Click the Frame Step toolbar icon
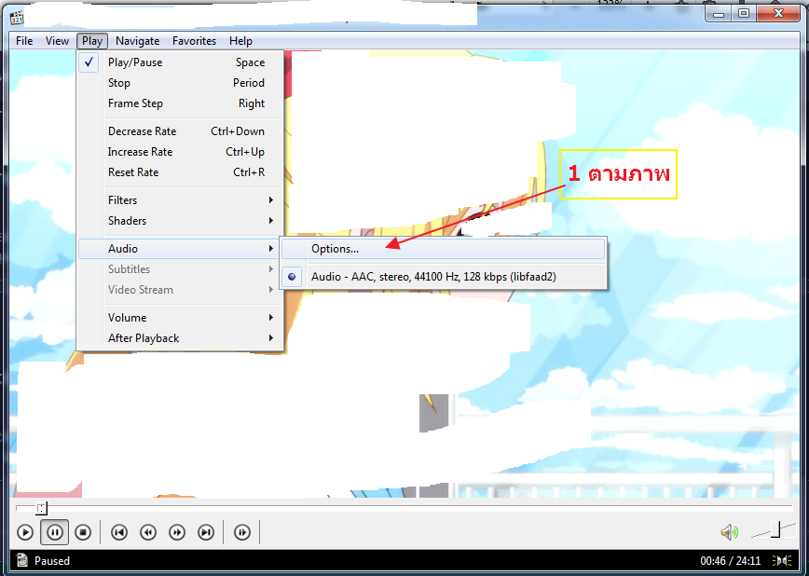The width and height of the screenshot is (809, 576). tap(242, 532)
